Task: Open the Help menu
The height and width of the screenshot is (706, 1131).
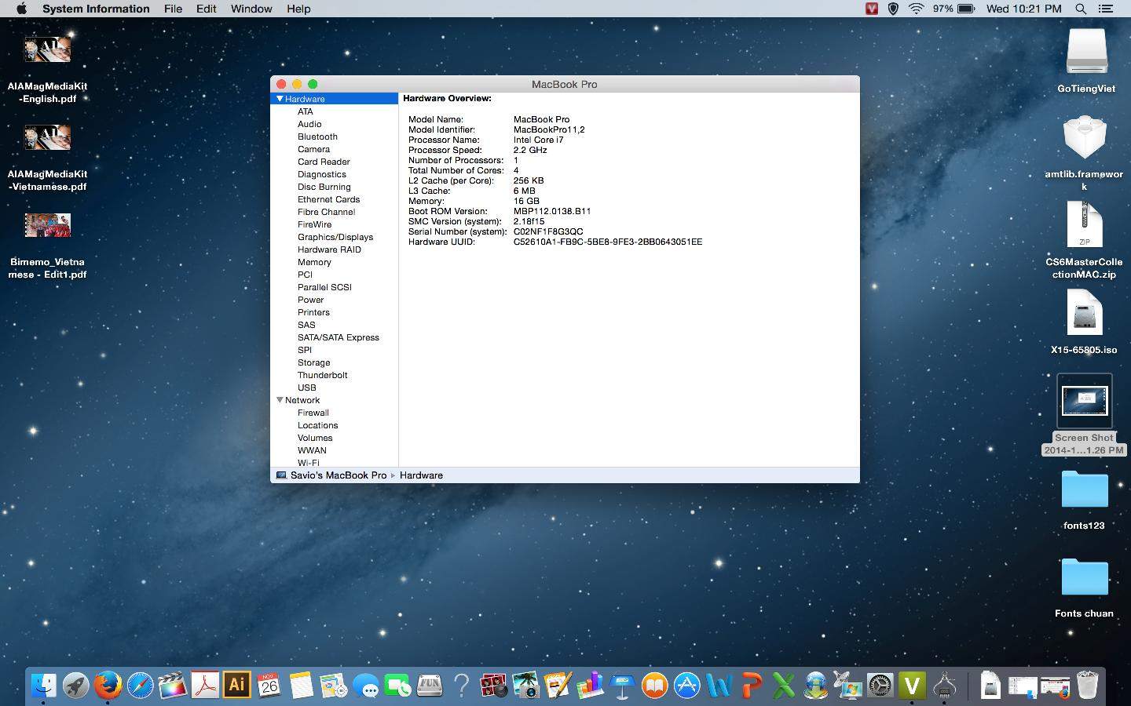Action: 298,9
